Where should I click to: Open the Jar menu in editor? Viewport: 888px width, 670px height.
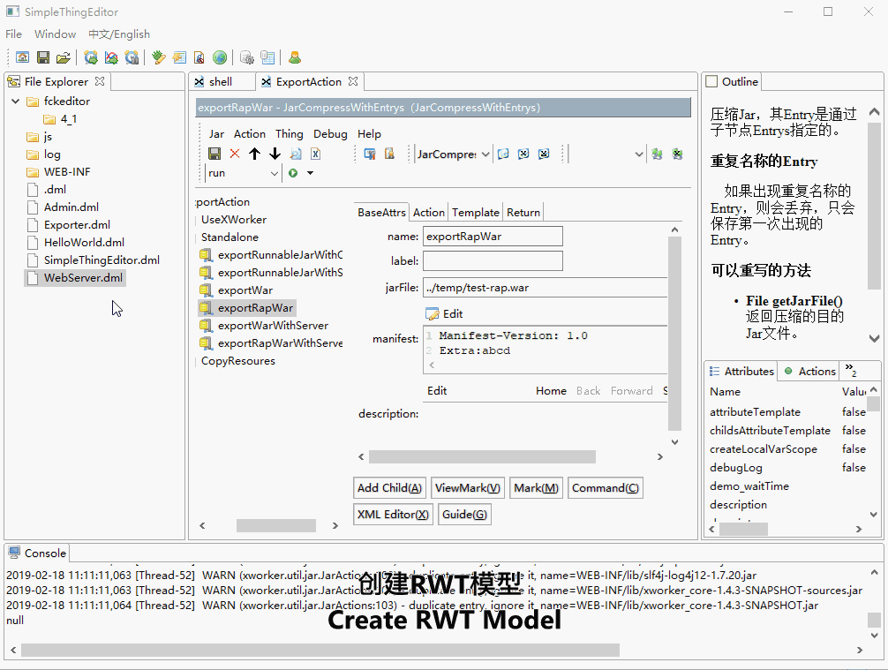point(216,133)
